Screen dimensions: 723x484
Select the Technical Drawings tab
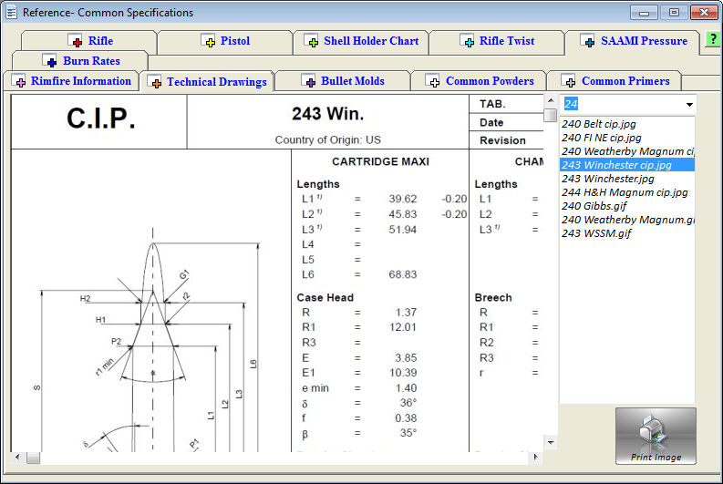pyautogui.click(x=207, y=82)
